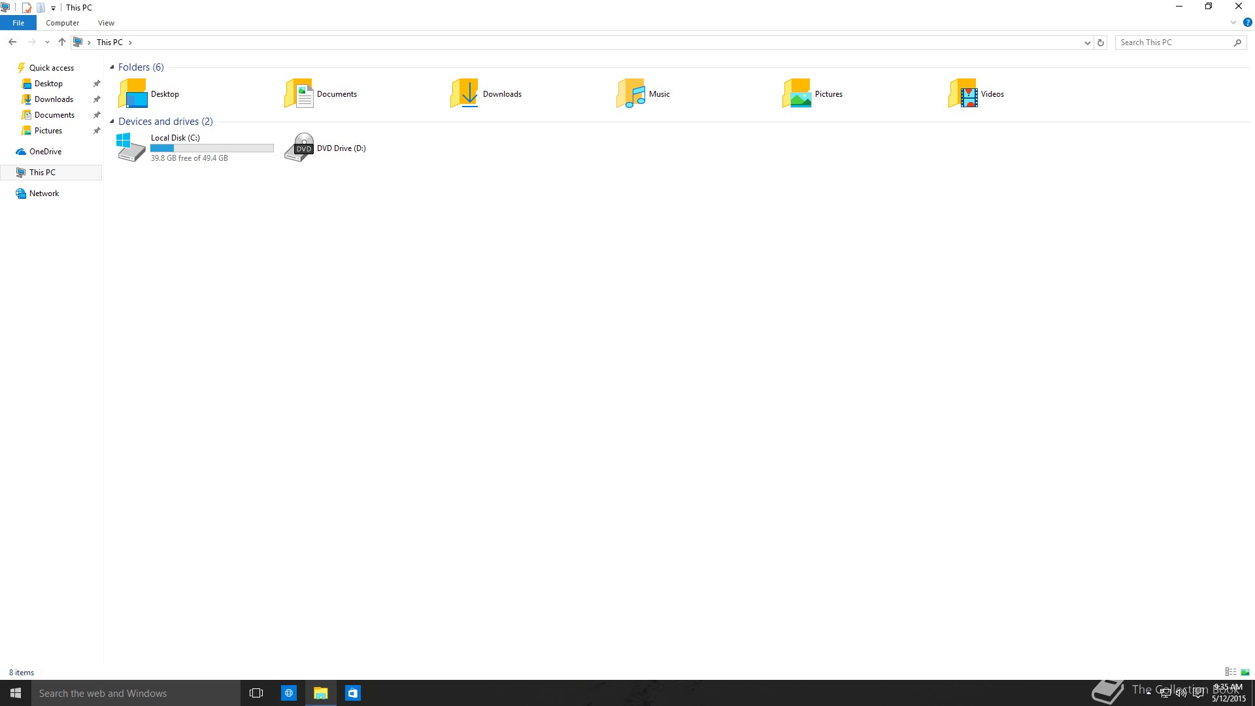
Task: Open the Recent locations dropdown
Action: tap(47, 42)
